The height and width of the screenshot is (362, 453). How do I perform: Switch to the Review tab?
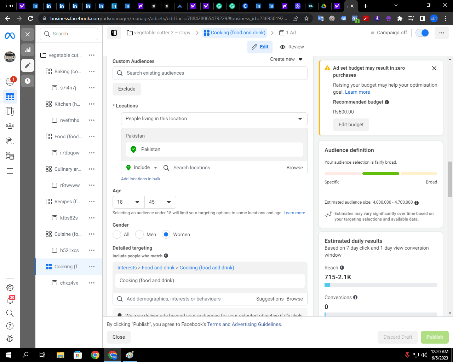(x=292, y=47)
